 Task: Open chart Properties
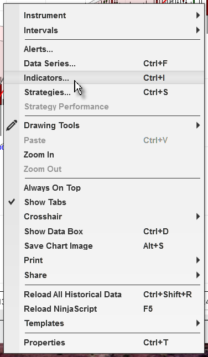click(104, 343)
